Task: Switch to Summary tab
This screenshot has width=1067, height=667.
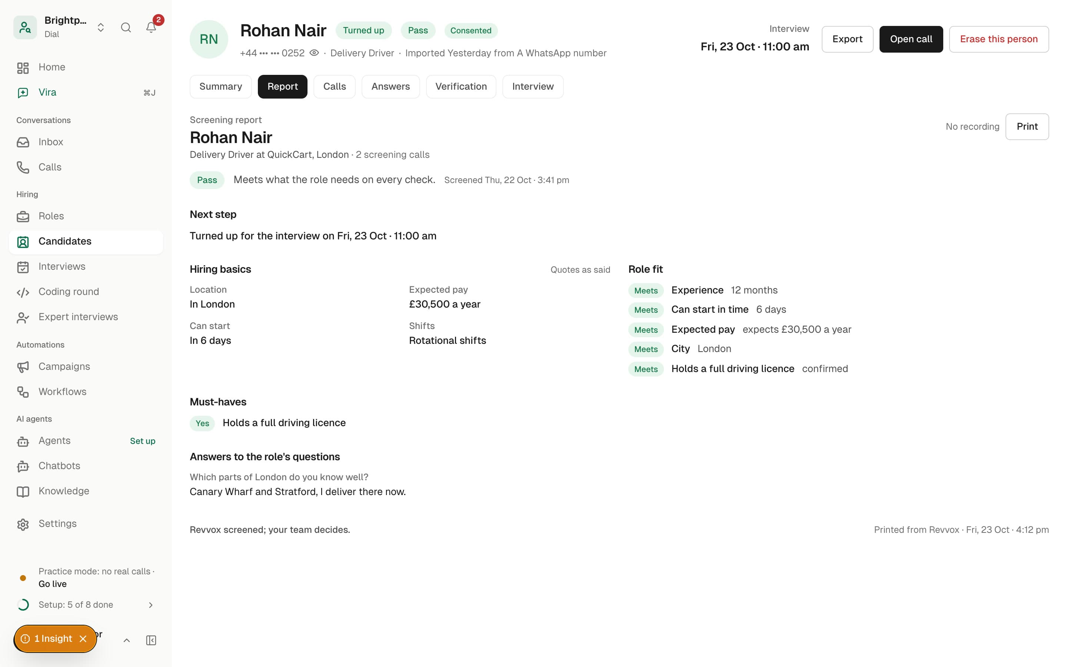Action: [220, 86]
